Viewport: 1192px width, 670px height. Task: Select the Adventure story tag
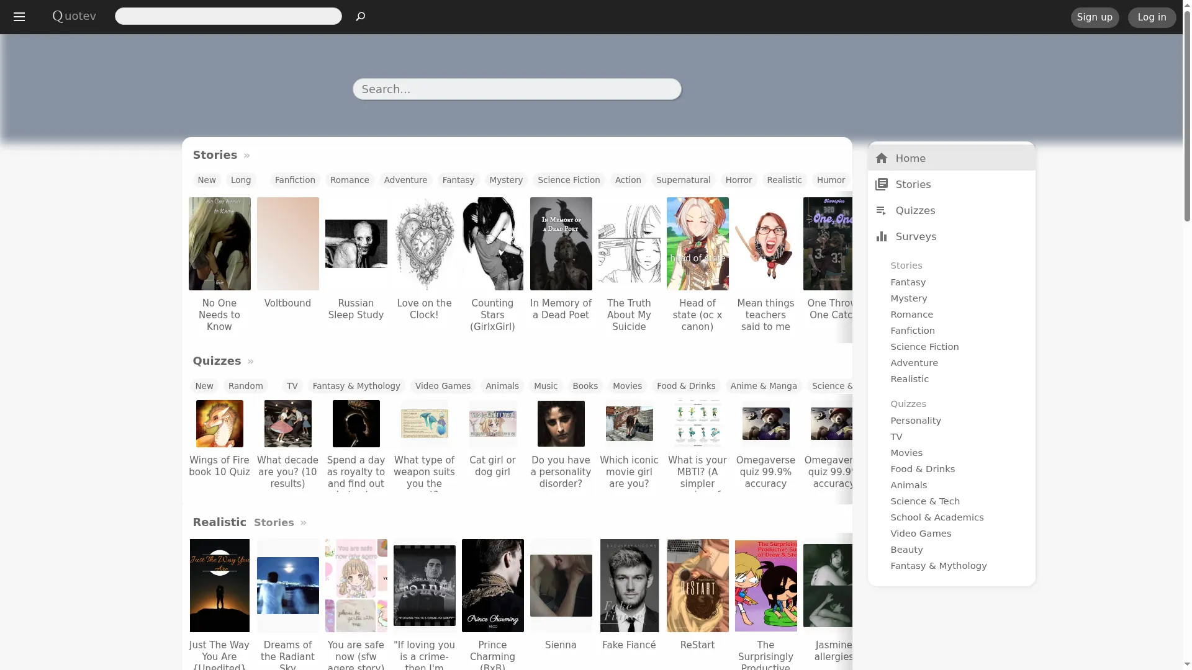[405, 180]
